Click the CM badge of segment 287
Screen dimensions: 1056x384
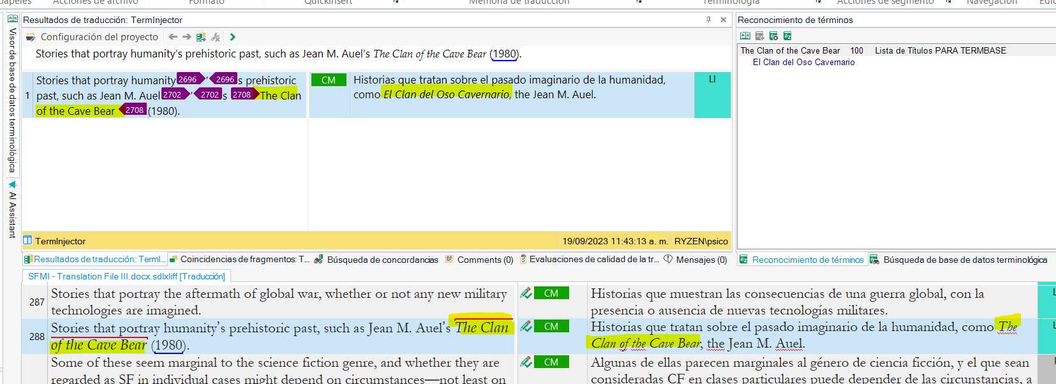pos(551,293)
